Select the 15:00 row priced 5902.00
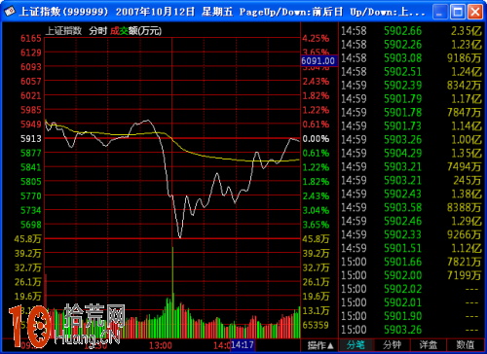The width and height of the screenshot is (487, 354). 411,275
